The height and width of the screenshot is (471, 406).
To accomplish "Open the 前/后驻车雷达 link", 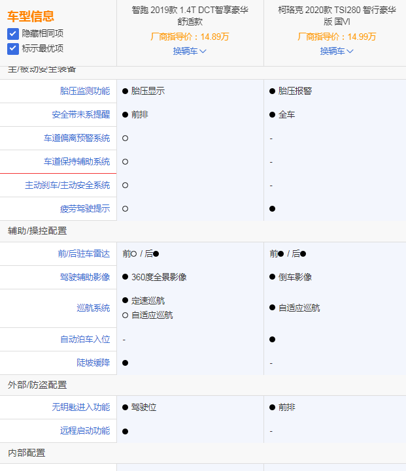I will click(x=84, y=253).
